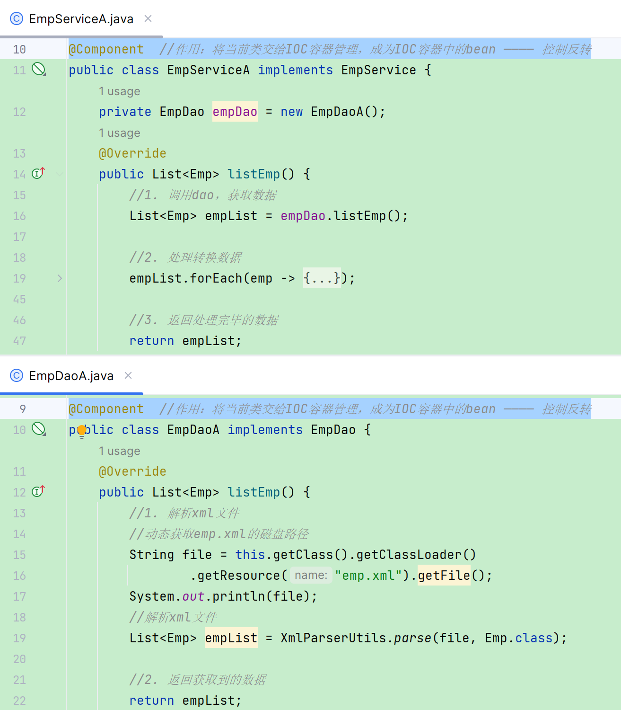Click @Override annotation in EmpServiceA
621x710 pixels.
(133, 153)
